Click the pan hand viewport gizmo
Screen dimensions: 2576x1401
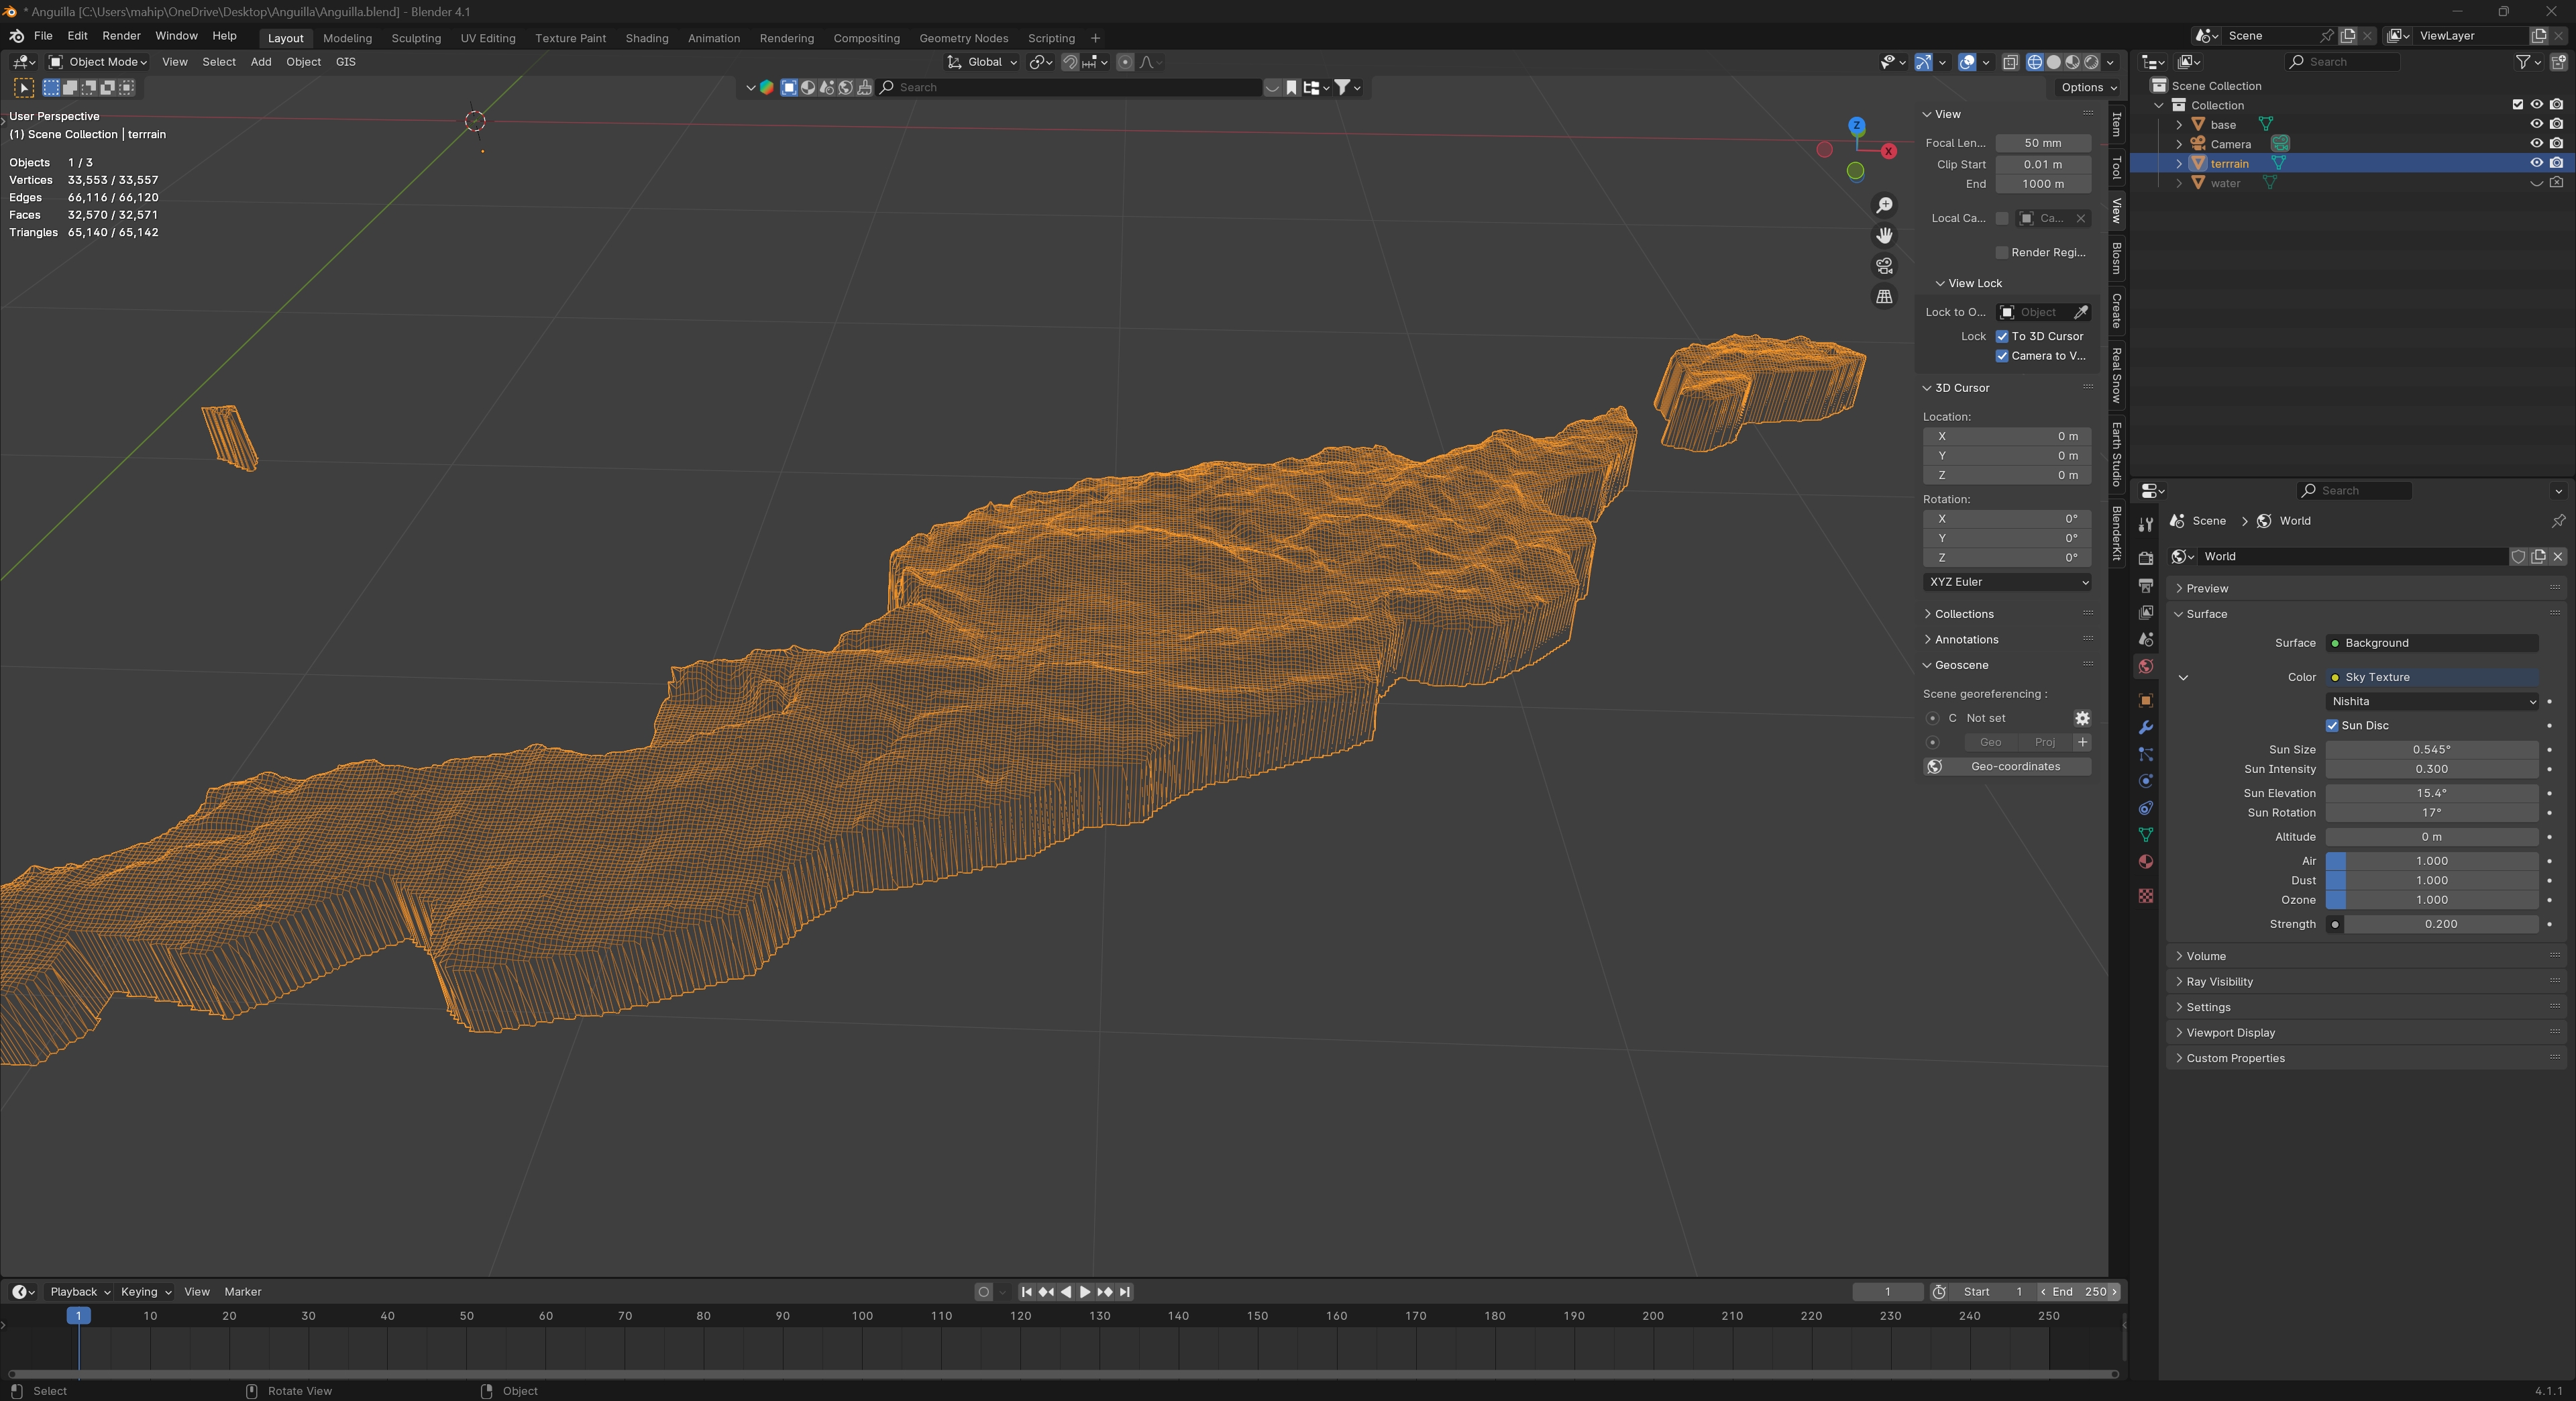[1884, 235]
